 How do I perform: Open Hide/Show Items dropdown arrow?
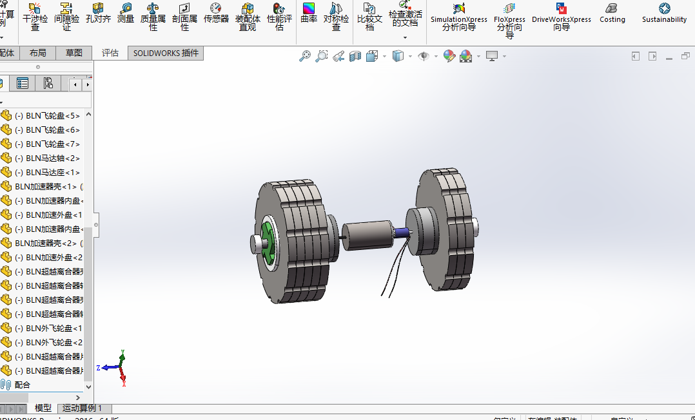coord(436,56)
